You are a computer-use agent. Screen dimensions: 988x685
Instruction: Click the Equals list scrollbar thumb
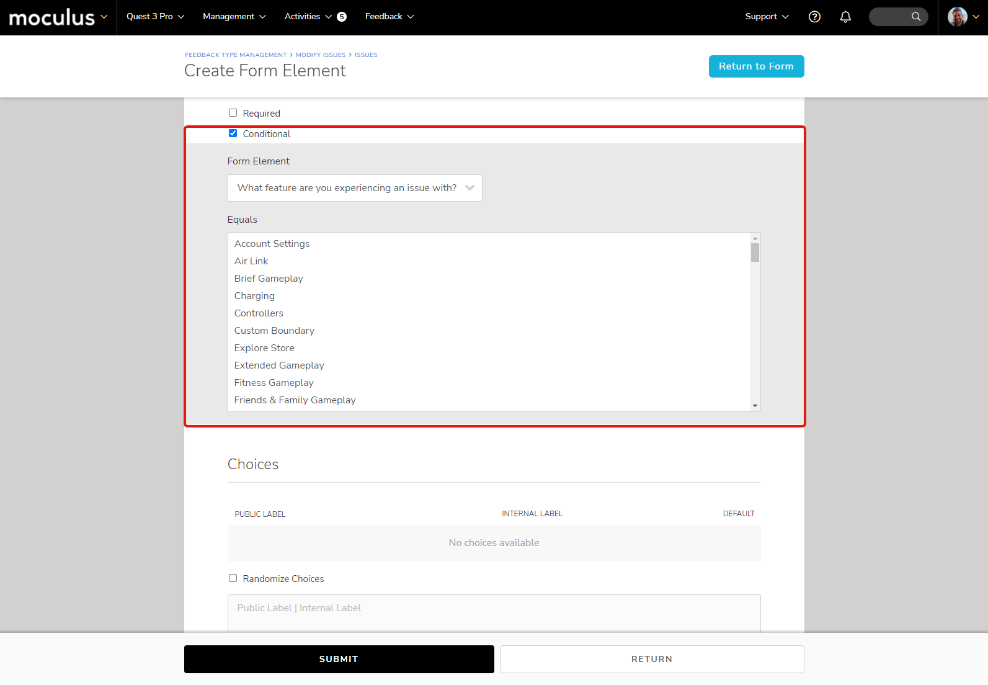point(755,253)
